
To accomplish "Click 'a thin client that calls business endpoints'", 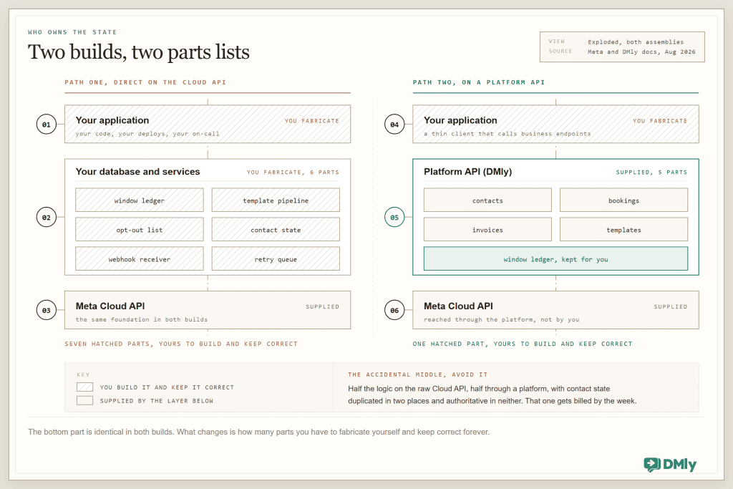I will pyautogui.click(x=508, y=134).
